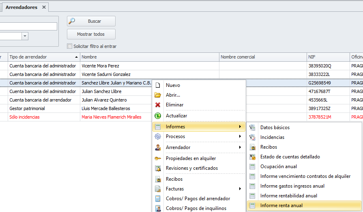The width and height of the screenshot is (363, 212).
Task: Click the Incidencias submenu icon
Action: (252, 137)
